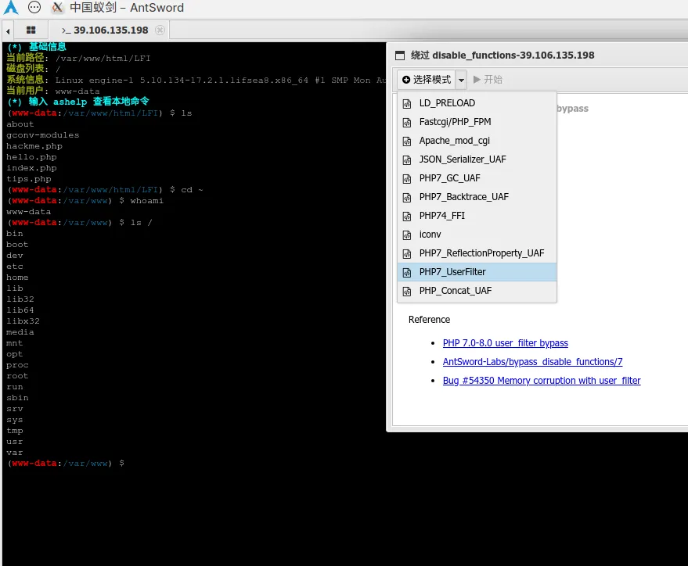
Task: Select Fastcgi/PHP_FPM mode
Action: [477, 122]
